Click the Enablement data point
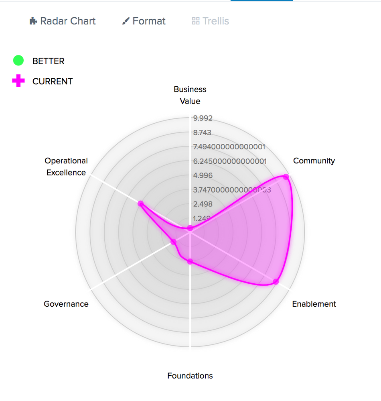 click(x=276, y=281)
